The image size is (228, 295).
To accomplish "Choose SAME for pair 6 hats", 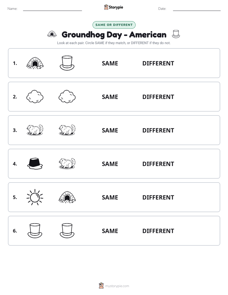I will [110, 231].
